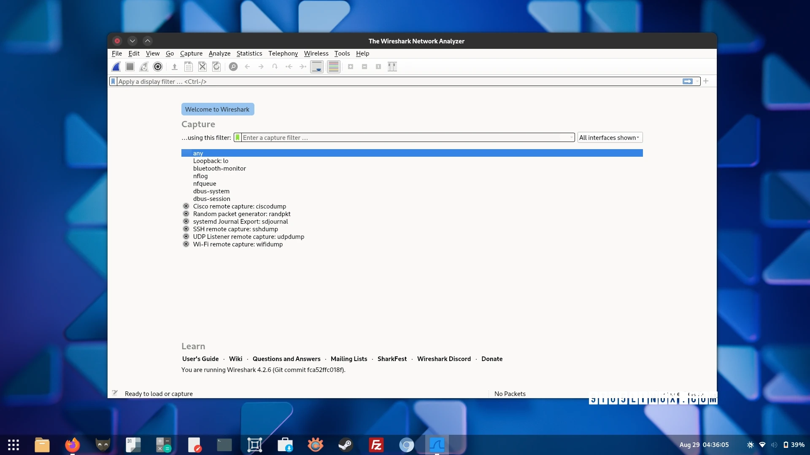Click the start capture shark fin icon
Screen dimensions: 810x455
pyautogui.click(x=115, y=67)
